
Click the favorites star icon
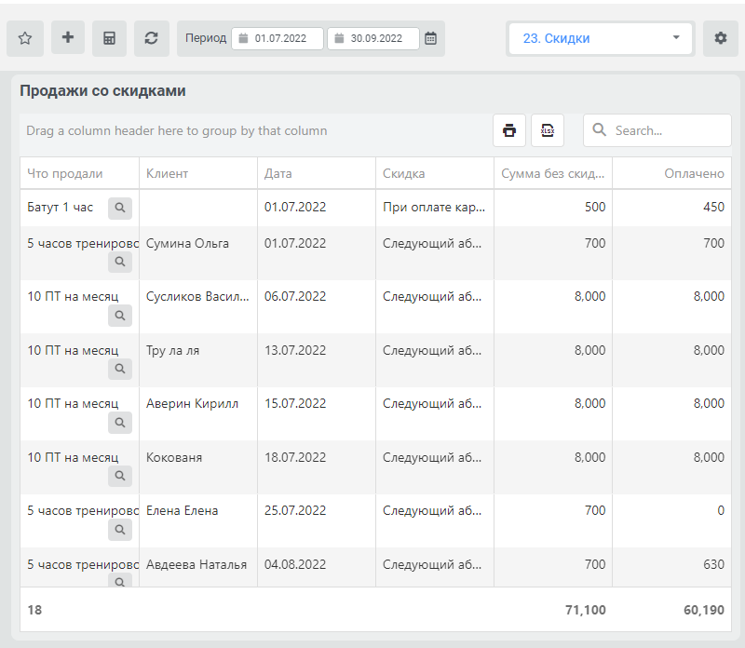(25, 38)
